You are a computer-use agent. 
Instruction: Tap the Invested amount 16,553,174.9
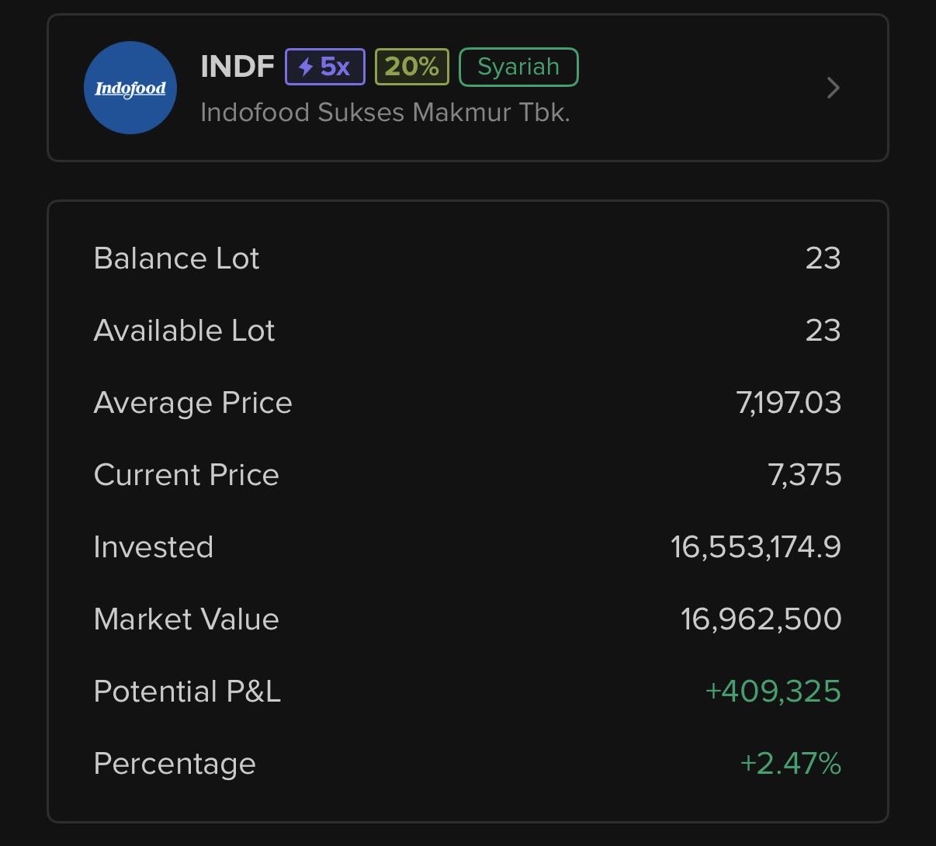756,547
